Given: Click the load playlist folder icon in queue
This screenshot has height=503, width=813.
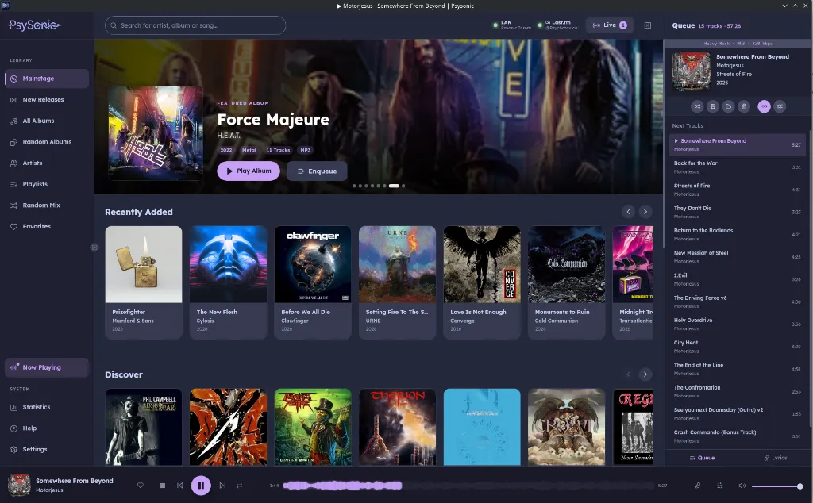Looking at the screenshot, I should pyautogui.click(x=728, y=106).
